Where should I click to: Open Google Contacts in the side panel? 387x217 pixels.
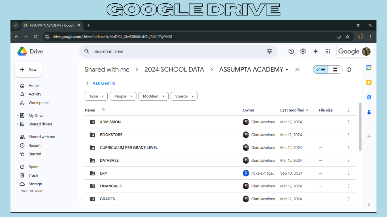tap(369, 112)
